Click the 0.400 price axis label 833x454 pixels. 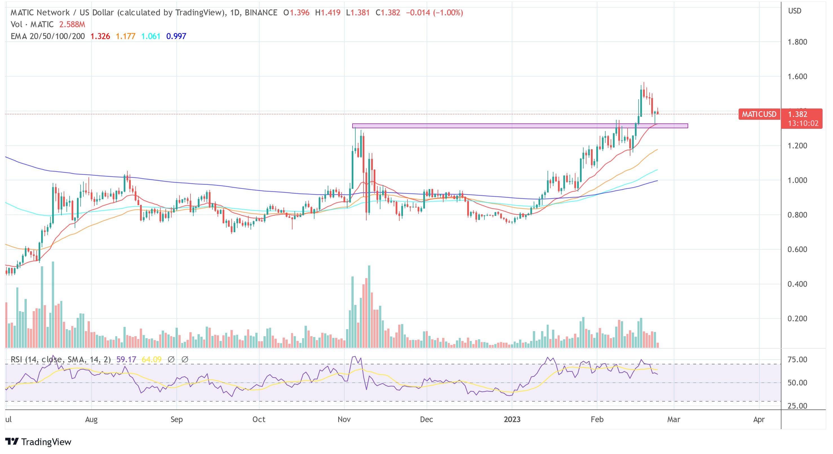[797, 284]
